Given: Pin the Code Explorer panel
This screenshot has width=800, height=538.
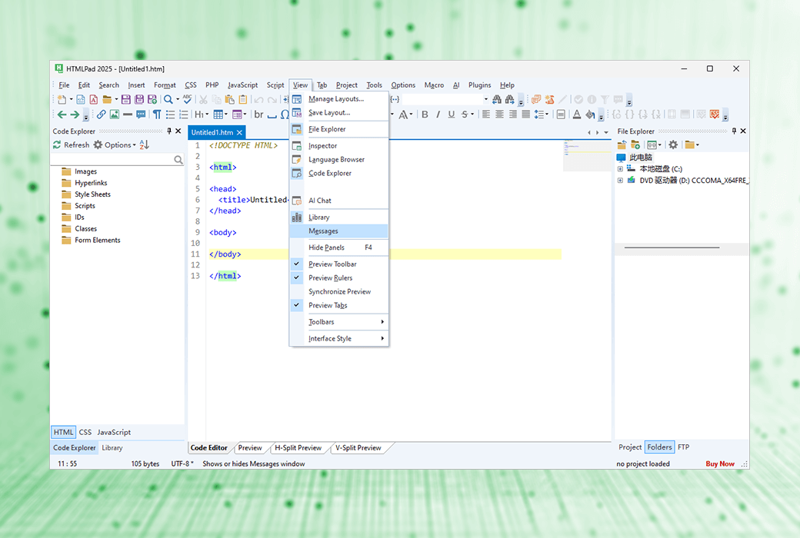Looking at the screenshot, I should point(169,131).
